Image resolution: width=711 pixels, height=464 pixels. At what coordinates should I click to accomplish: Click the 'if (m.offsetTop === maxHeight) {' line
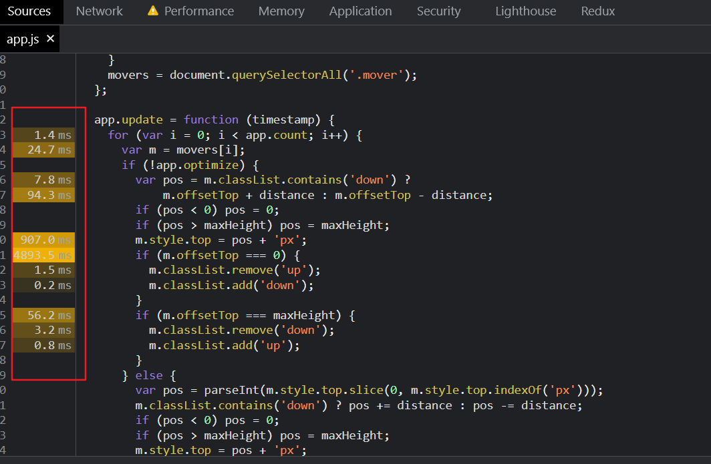(x=245, y=315)
